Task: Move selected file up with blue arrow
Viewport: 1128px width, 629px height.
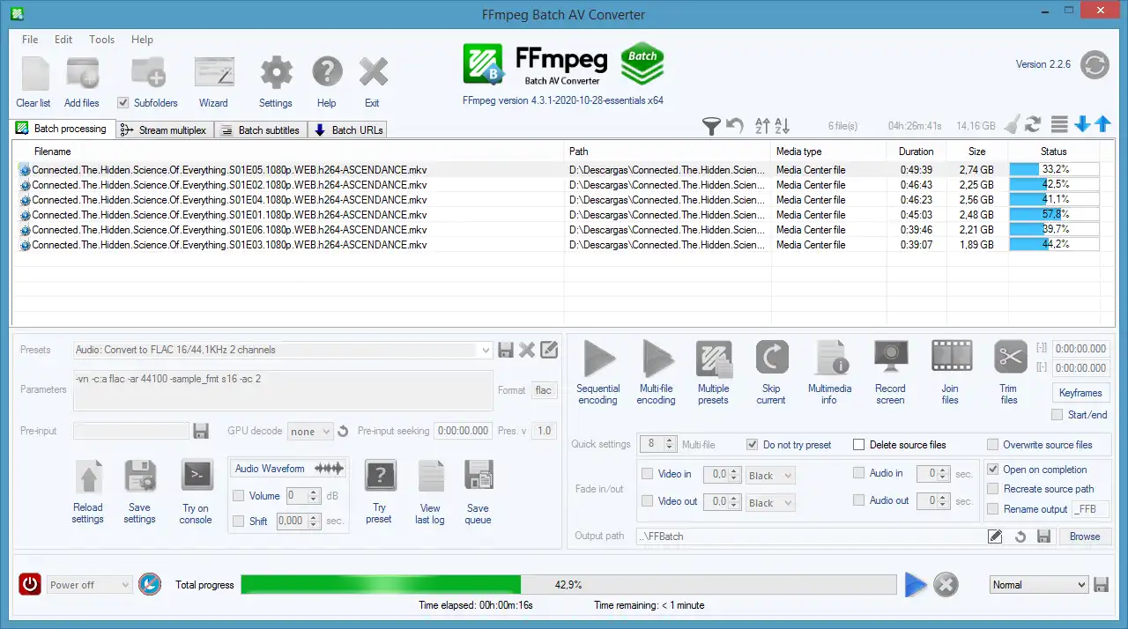Action: (1102, 125)
